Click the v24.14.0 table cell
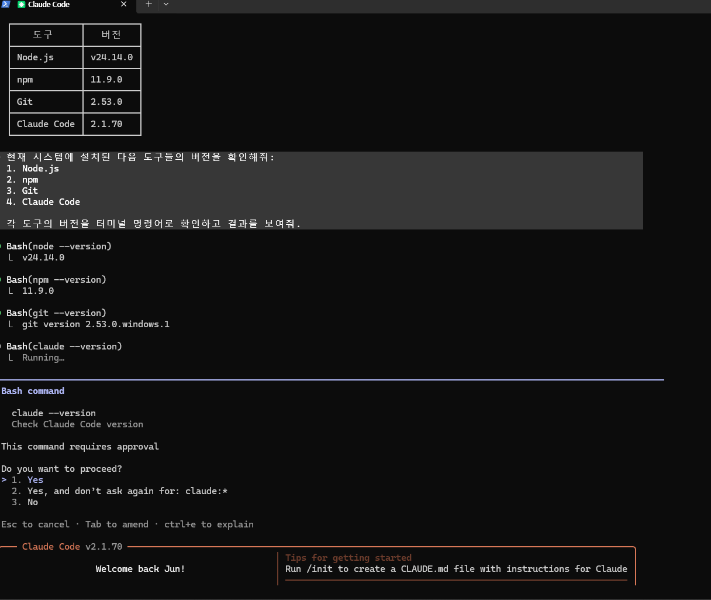The image size is (711, 600). click(x=112, y=57)
